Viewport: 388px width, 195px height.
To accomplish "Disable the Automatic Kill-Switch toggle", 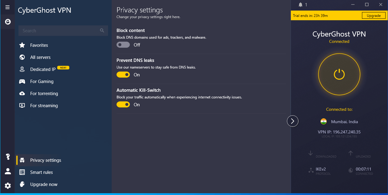I will pyautogui.click(x=123, y=104).
